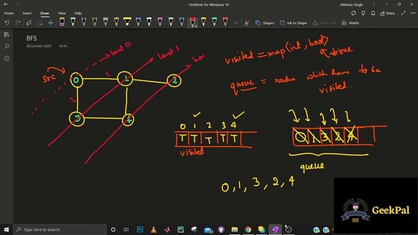Launch Photoshop from the taskbar
Viewport: 418px width, 235px height.
[140, 229]
